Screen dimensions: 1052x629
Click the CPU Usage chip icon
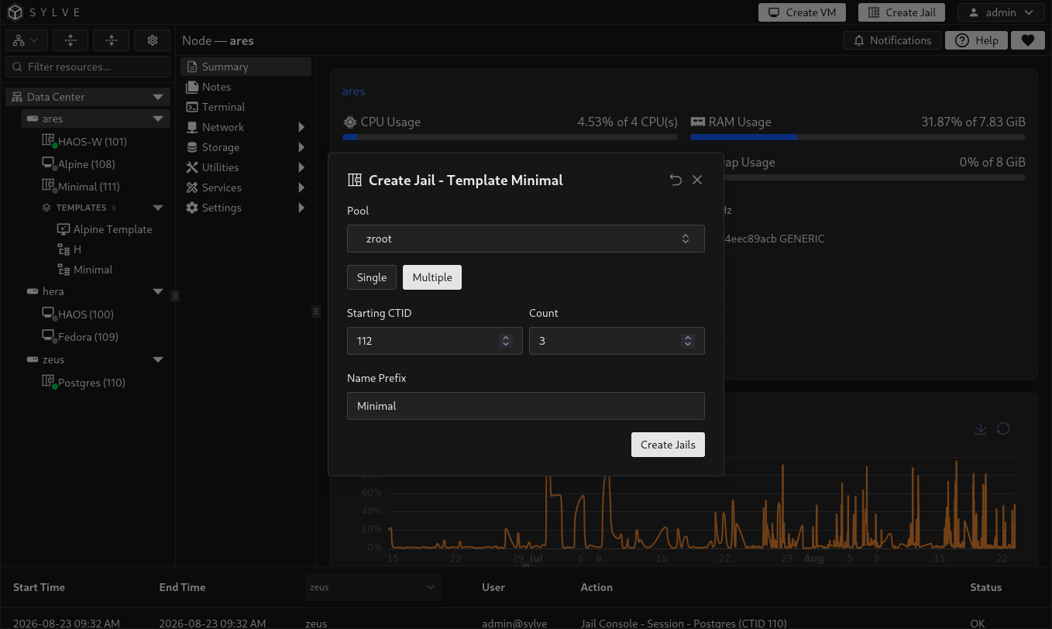point(349,122)
